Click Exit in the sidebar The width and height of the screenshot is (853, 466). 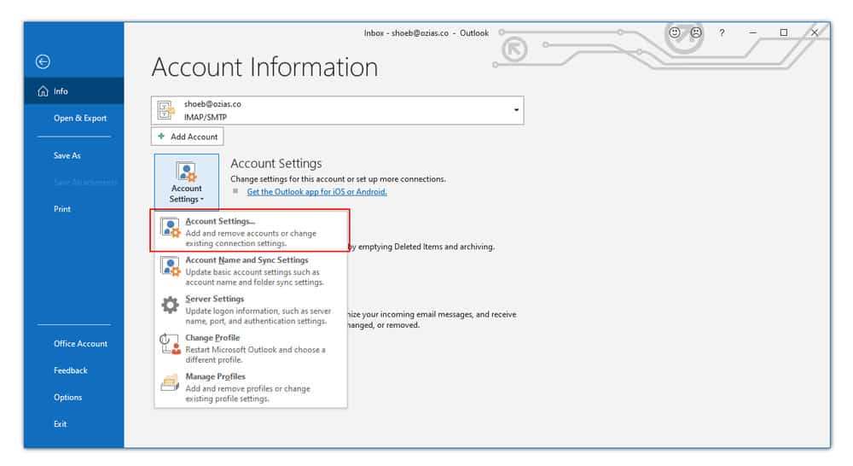(60, 424)
